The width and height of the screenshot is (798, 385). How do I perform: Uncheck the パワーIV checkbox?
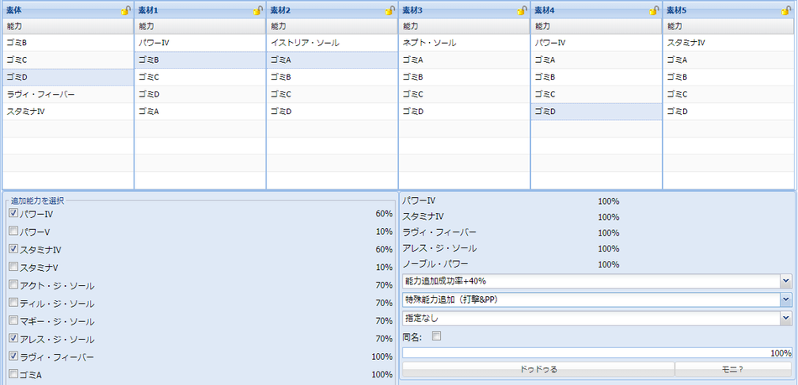click(13, 214)
